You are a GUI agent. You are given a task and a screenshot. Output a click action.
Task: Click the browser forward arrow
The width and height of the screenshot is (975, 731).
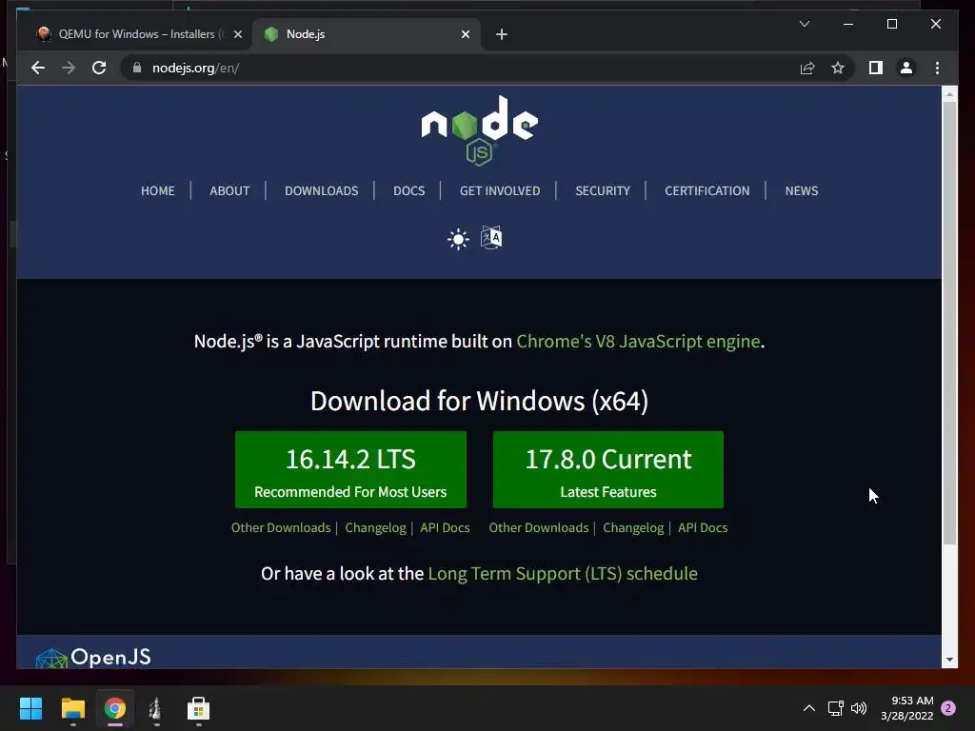(69, 68)
